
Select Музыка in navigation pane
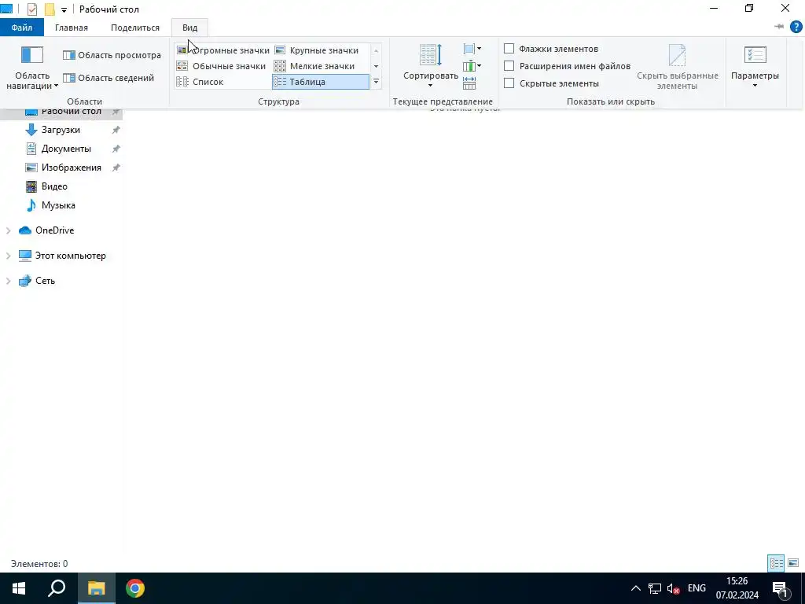click(58, 205)
